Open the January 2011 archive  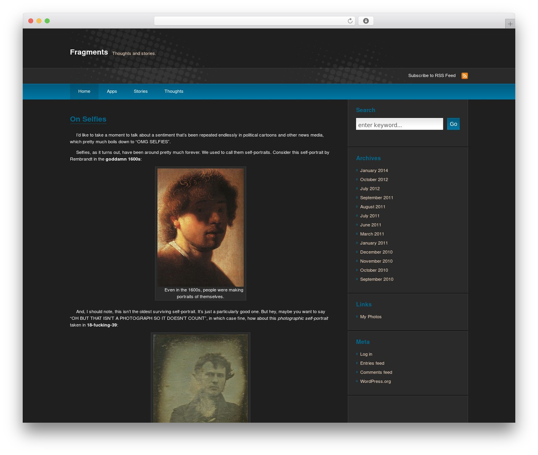tap(374, 243)
